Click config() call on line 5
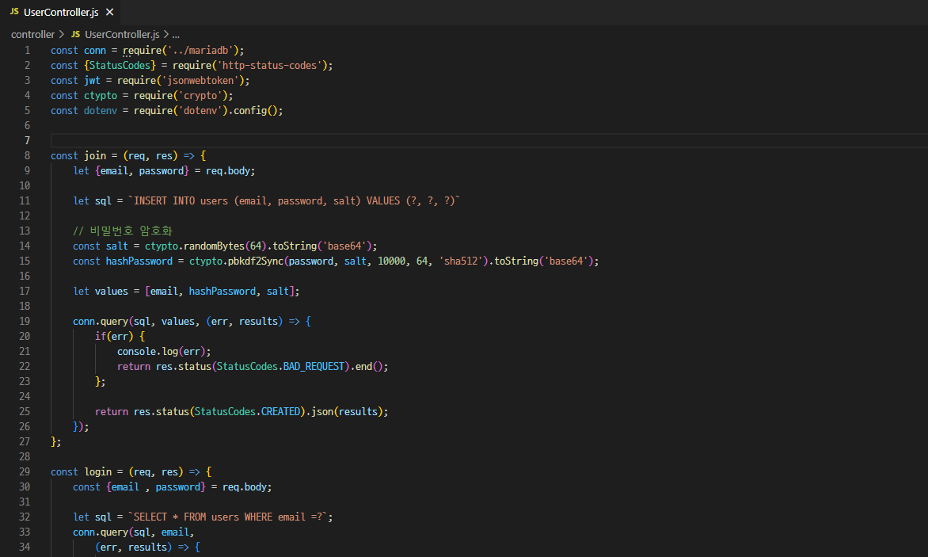 coord(255,111)
